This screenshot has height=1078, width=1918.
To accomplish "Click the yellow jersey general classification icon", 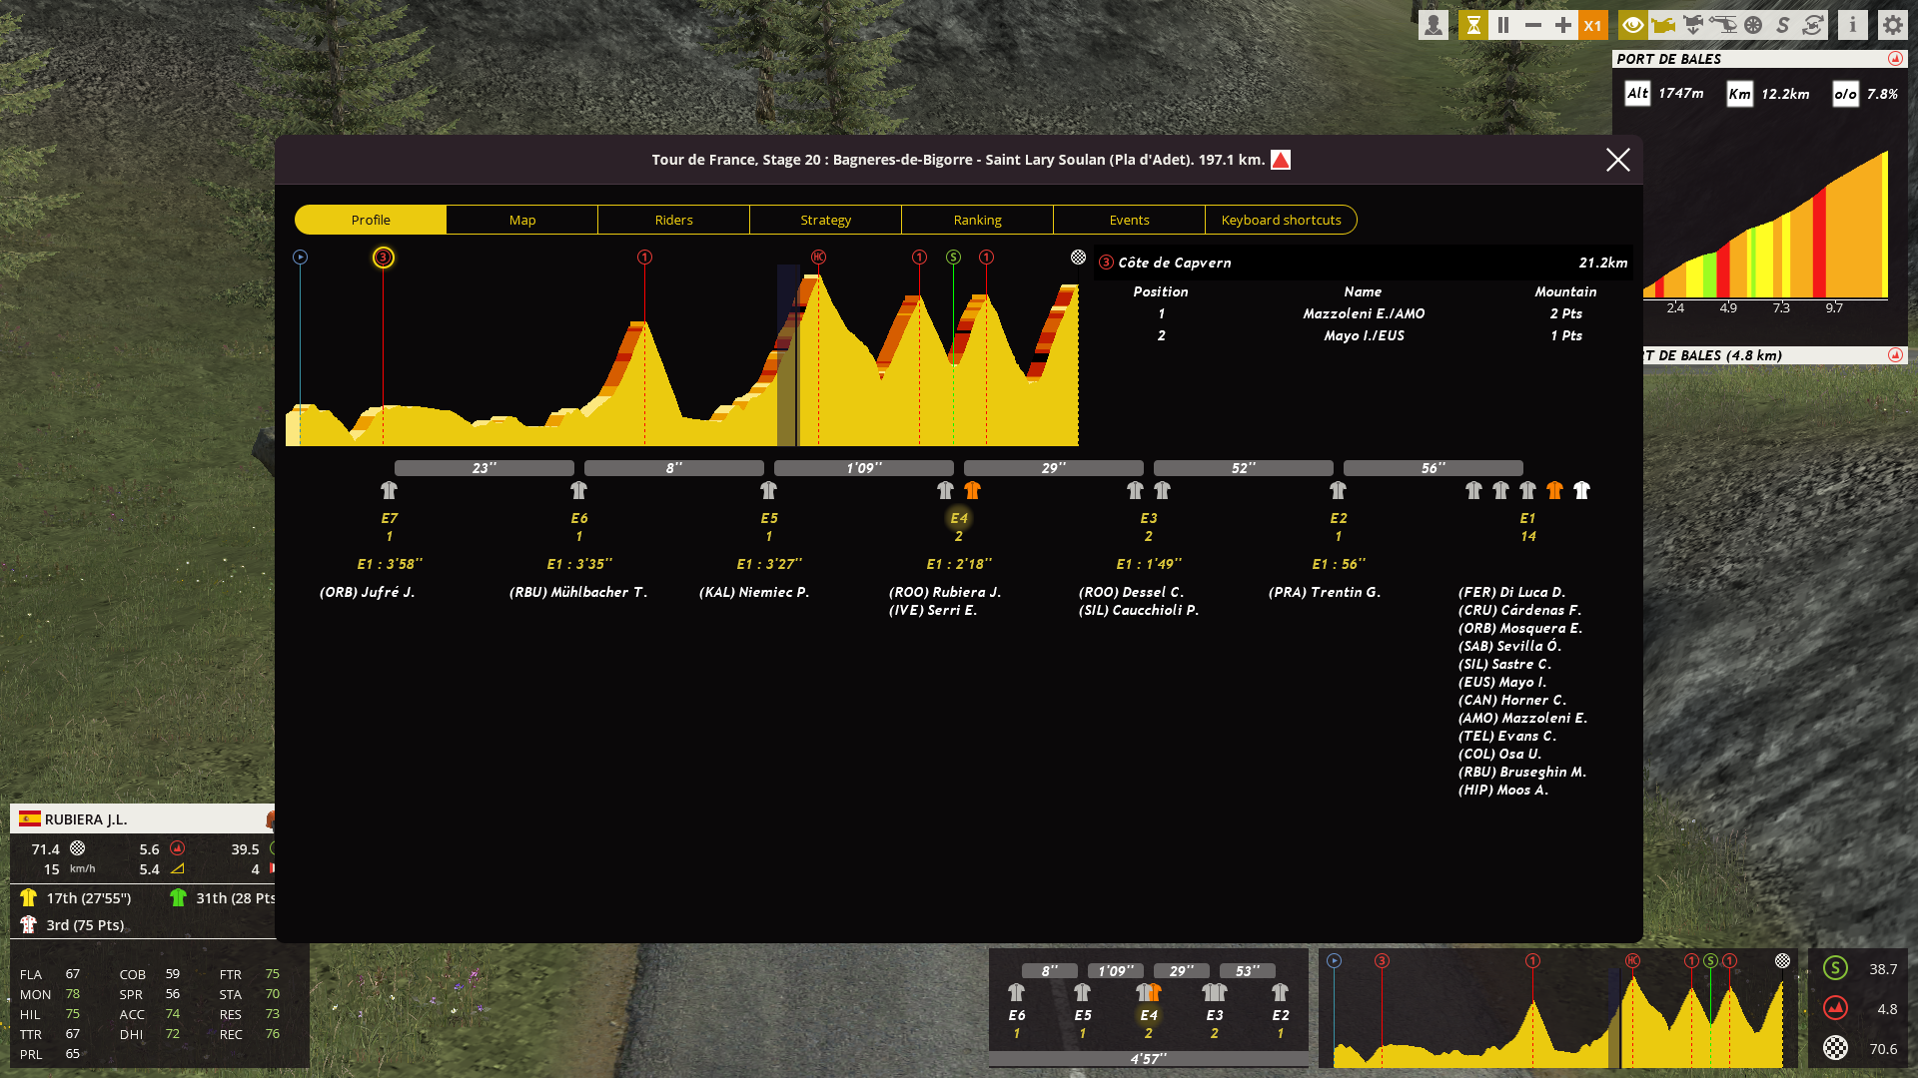I will click(x=28, y=897).
